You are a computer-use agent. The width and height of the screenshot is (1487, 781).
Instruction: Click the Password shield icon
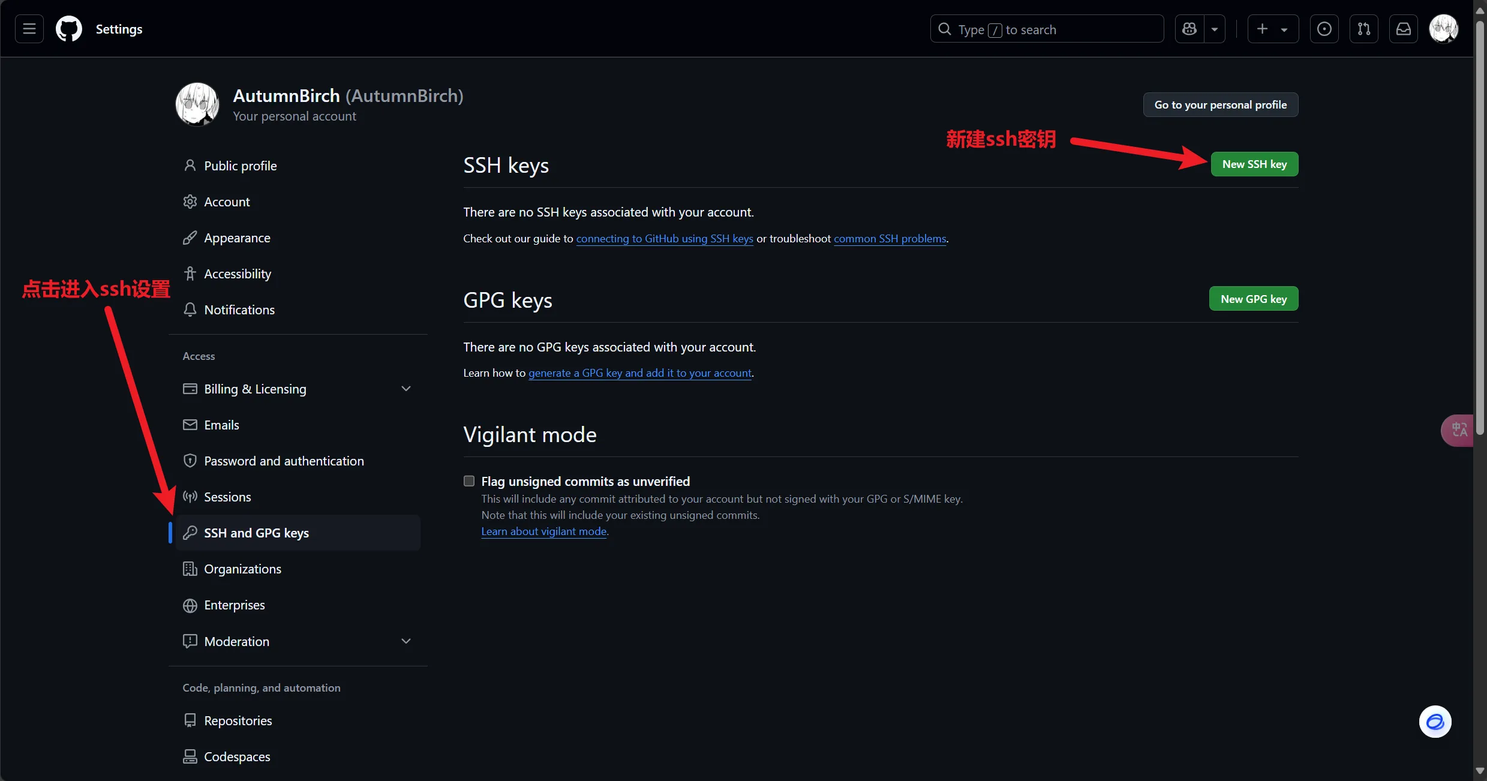tap(190, 461)
